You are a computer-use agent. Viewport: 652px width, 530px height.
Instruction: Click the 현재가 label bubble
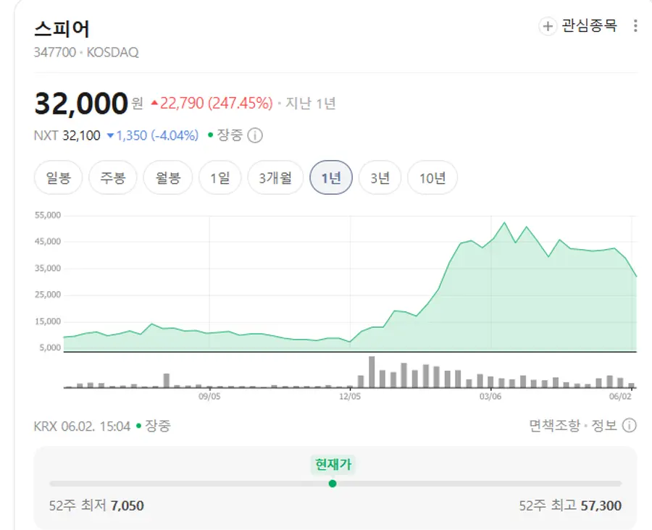point(333,464)
